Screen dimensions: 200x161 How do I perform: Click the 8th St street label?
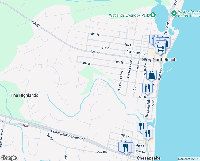[95, 34]
